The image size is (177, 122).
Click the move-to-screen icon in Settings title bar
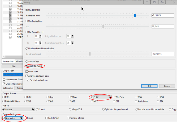tap(154, 2)
